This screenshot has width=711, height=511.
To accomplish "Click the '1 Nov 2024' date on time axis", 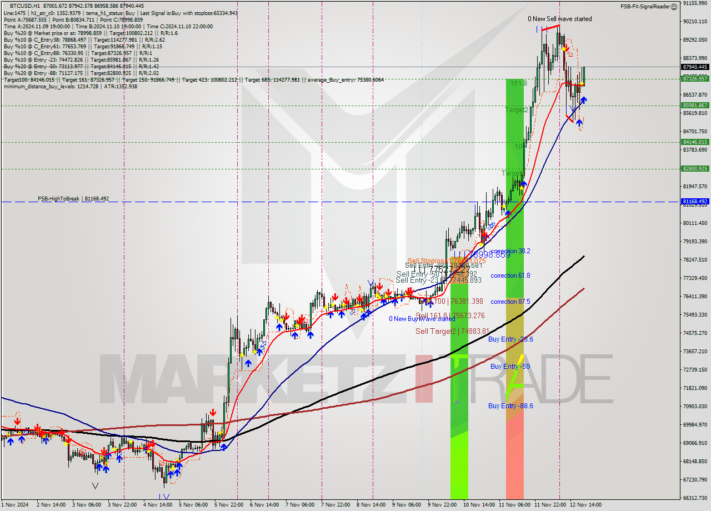I will click(14, 505).
